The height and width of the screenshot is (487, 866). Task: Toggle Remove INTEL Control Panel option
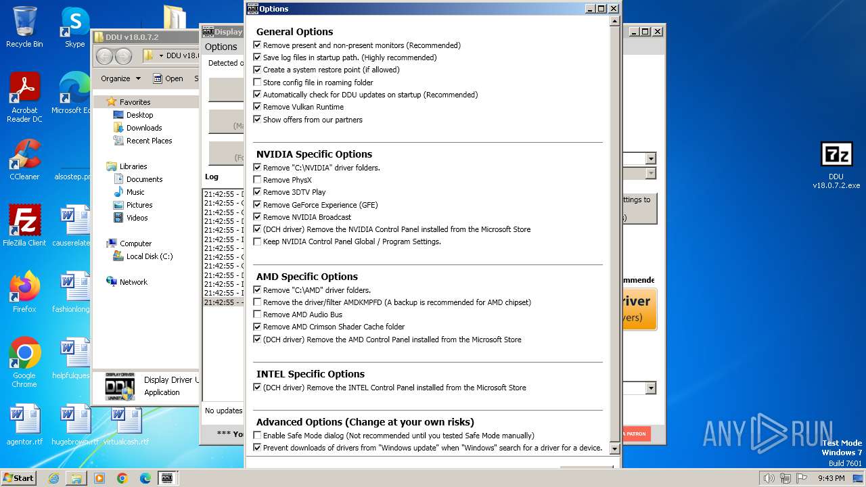click(257, 388)
